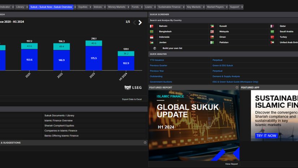Click the Malaysia flag icon
298x168 pixels.
point(212,31)
